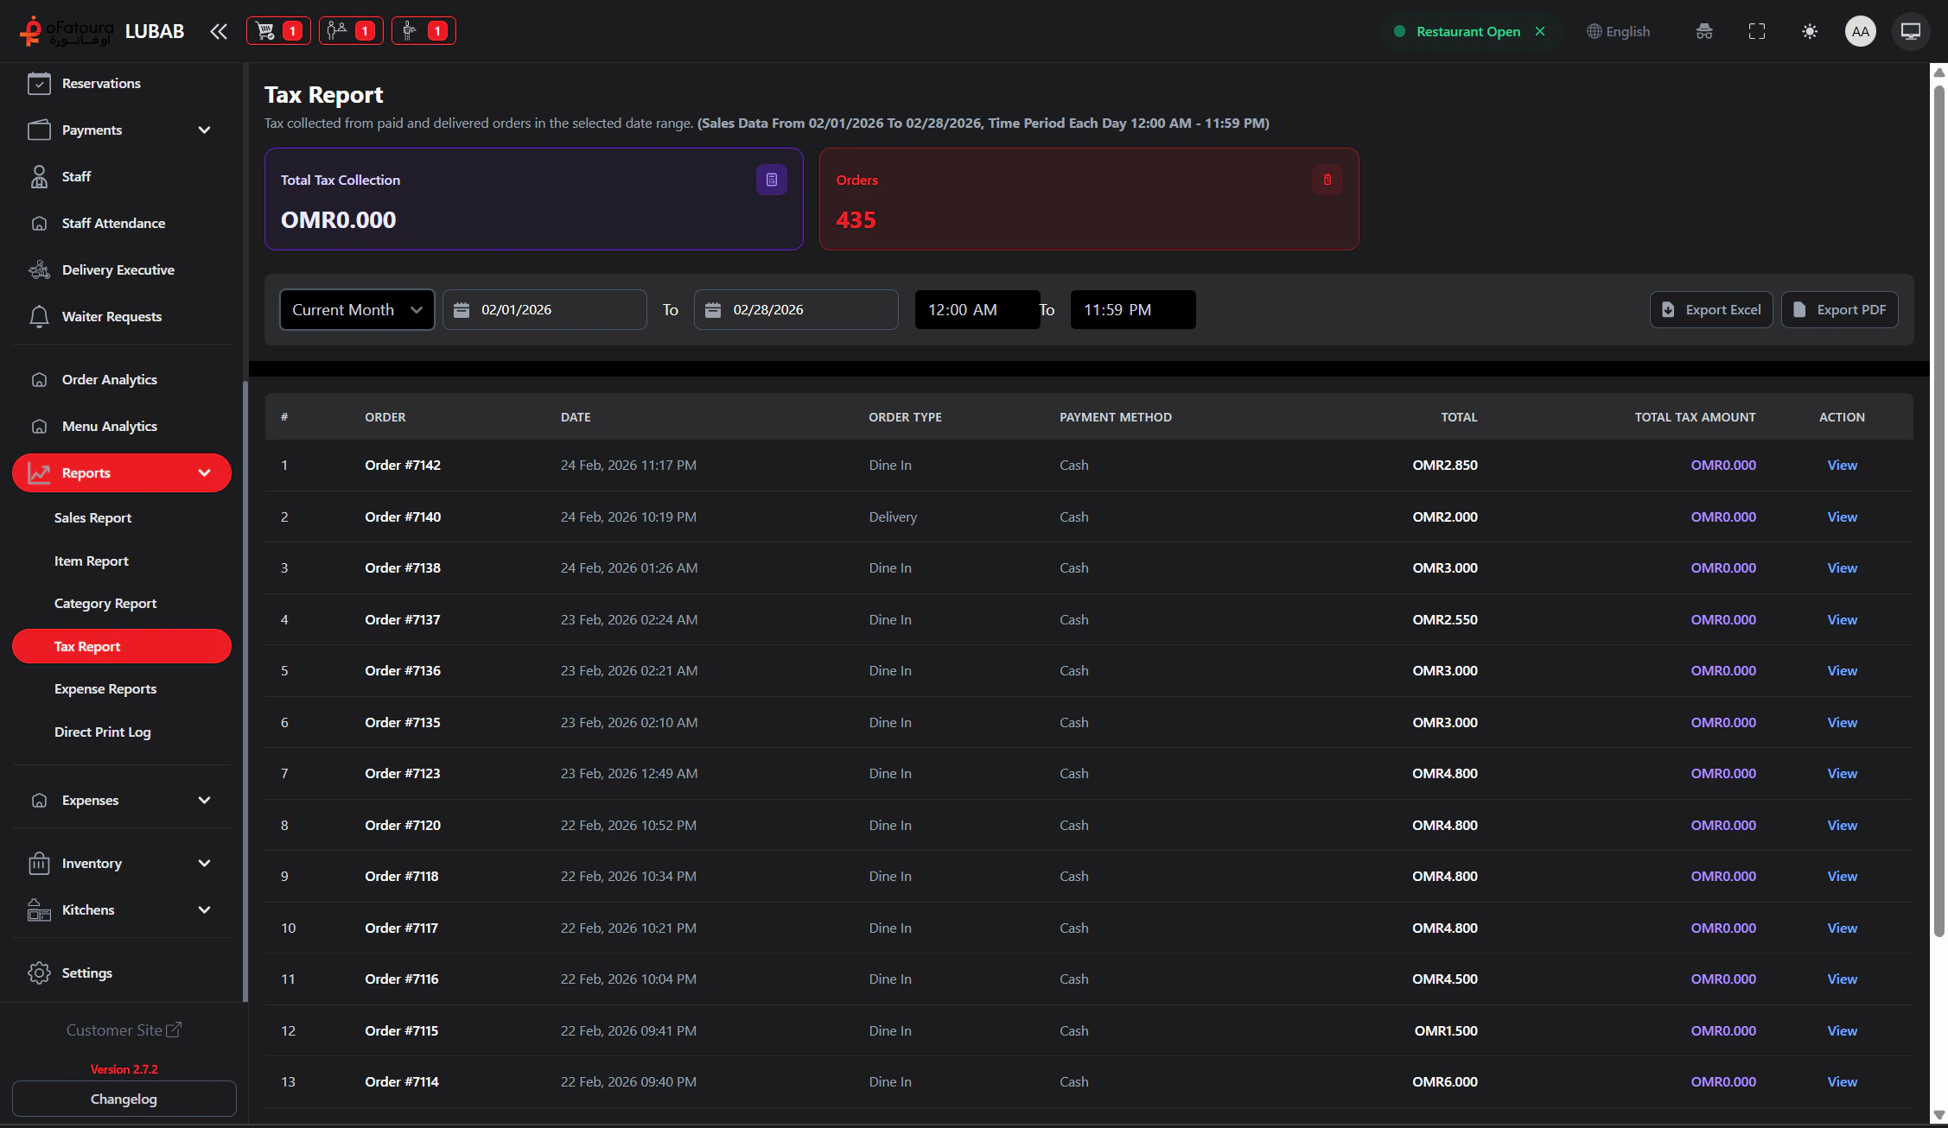Click the shopping cart orders badge
The width and height of the screenshot is (1948, 1128).
click(278, 31)
